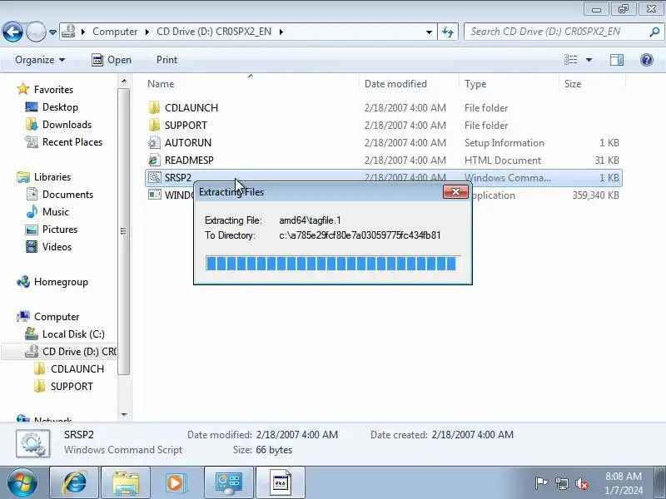
Task: Open the Windows Start menu
Action: coord(22,482)
